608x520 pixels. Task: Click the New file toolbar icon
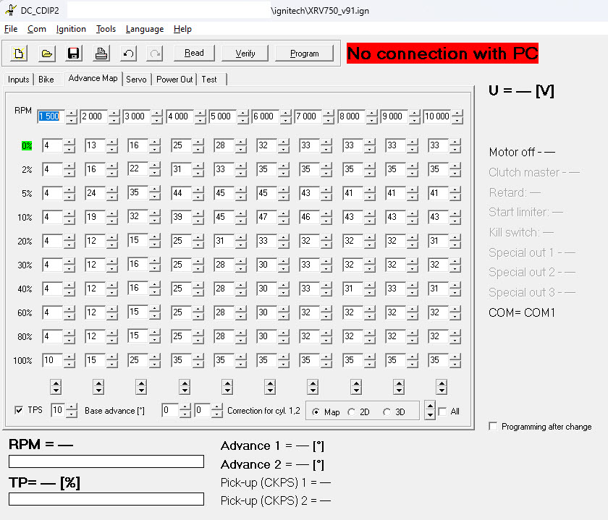click(19, 54)
